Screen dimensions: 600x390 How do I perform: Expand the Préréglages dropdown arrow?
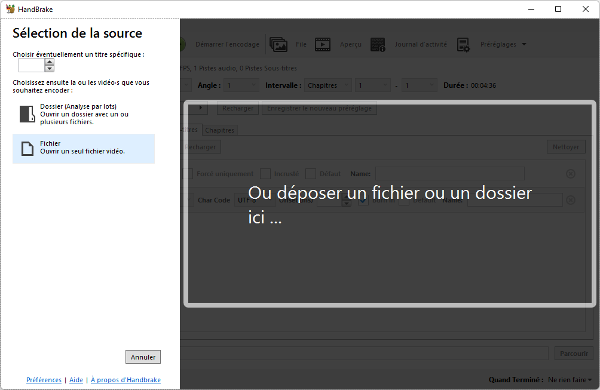524,44
